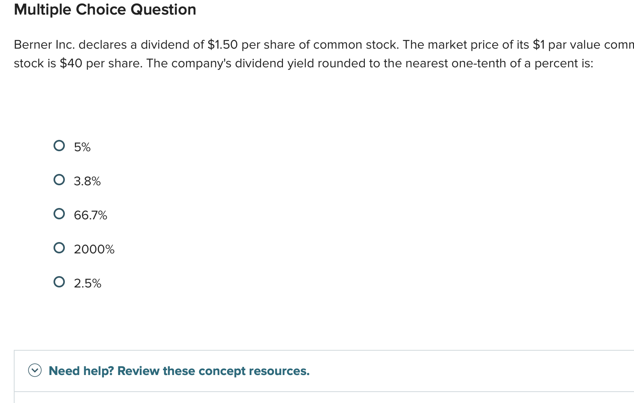Open Review these concept resources

pos(178,371)
